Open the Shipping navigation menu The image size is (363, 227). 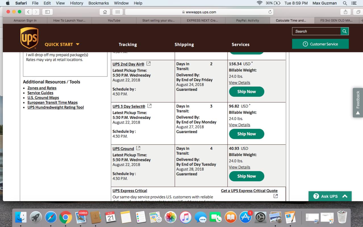pyautogui.click(x=184, y=45)
